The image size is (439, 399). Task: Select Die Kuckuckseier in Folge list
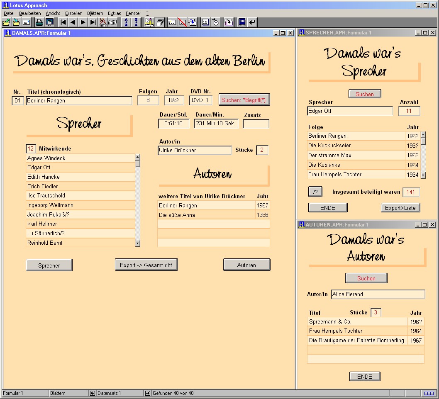point(356,145)
